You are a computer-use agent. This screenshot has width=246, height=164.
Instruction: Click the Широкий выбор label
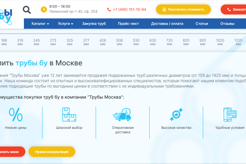pyautogui.click(x=69, y=127)
